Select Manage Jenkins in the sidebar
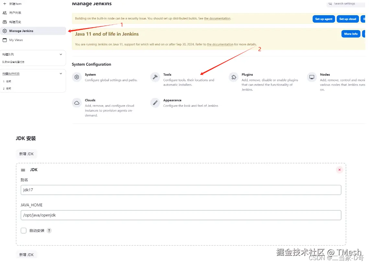This screenshot has width=369, height=264. point(33,31)
